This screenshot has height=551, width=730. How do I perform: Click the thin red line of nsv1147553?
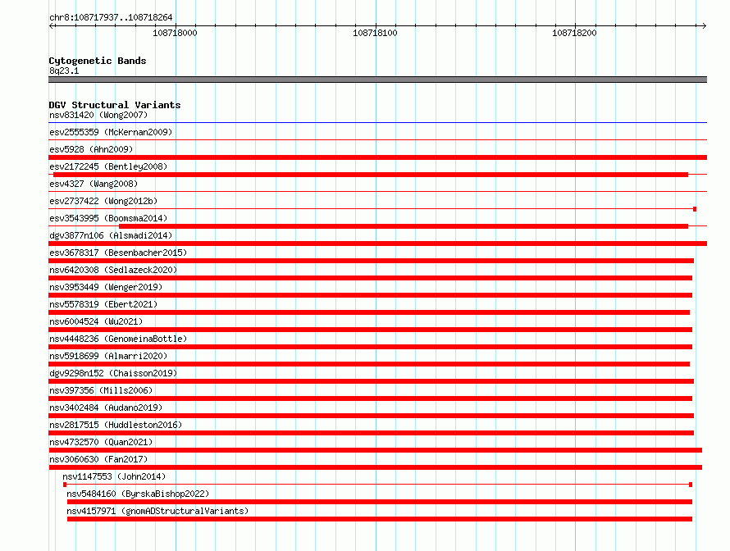[377, 485]
